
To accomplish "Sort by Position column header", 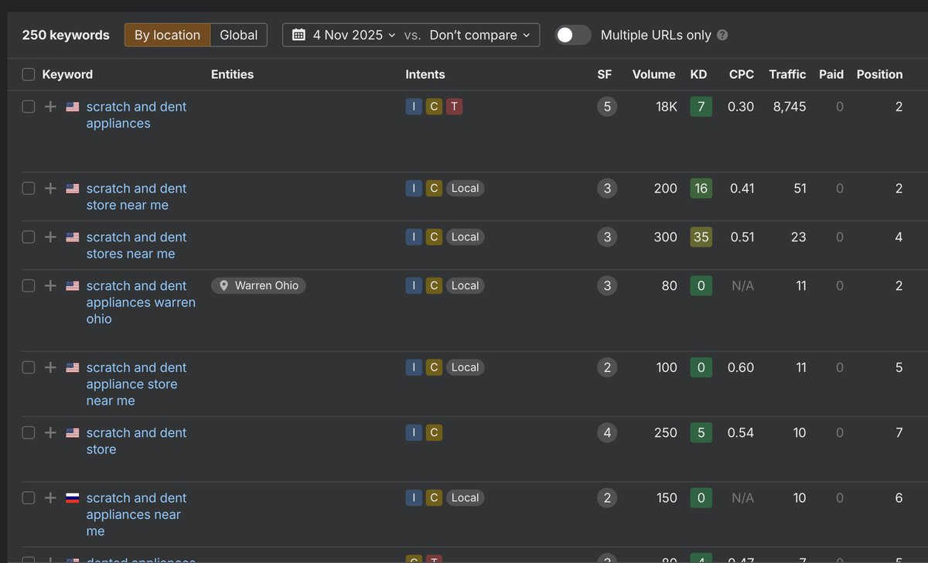I will (x=879, y=74).
